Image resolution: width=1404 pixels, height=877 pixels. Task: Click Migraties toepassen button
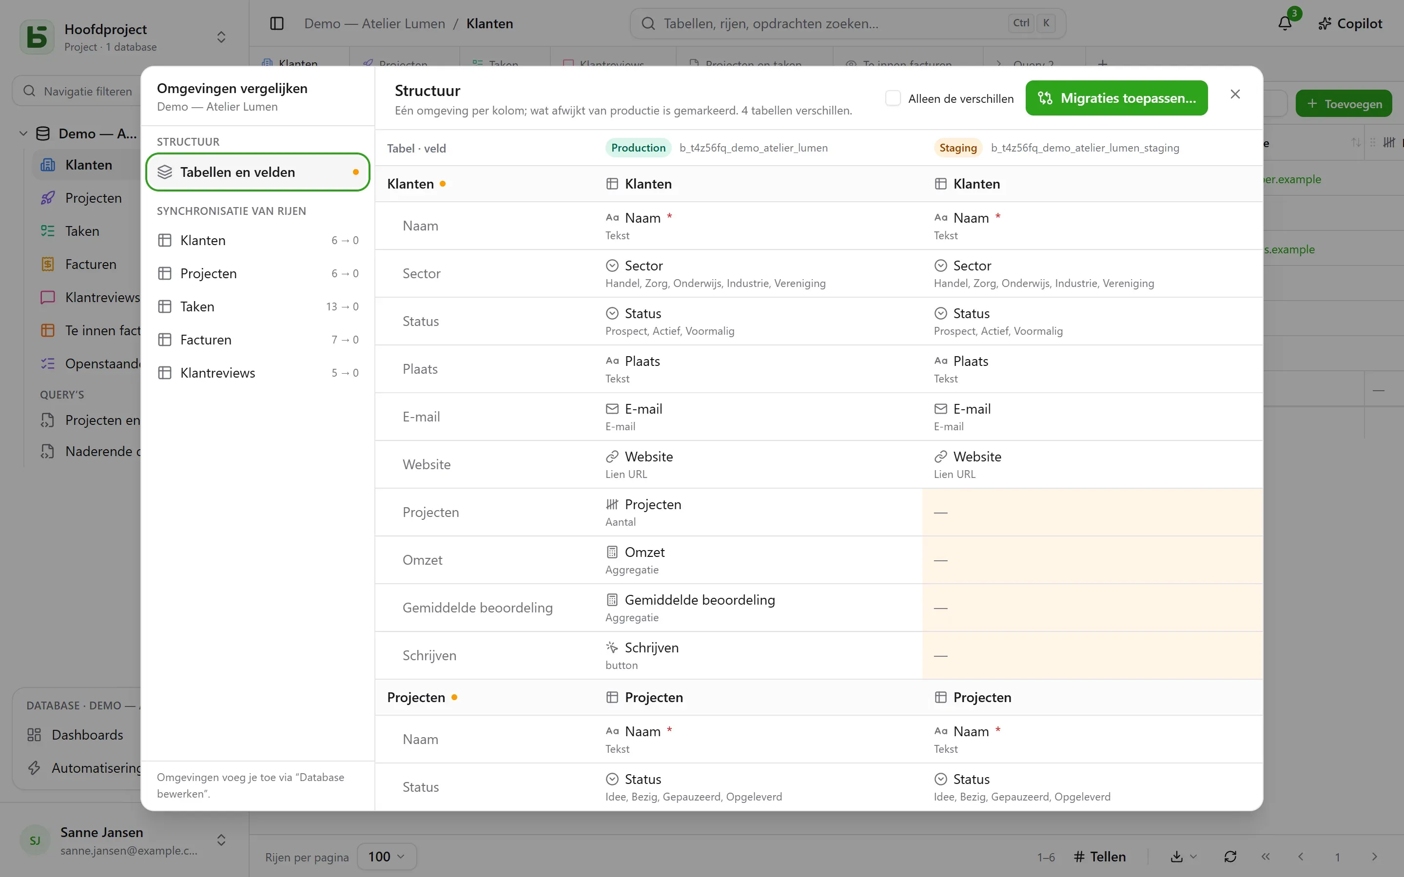pos(1116,98)
